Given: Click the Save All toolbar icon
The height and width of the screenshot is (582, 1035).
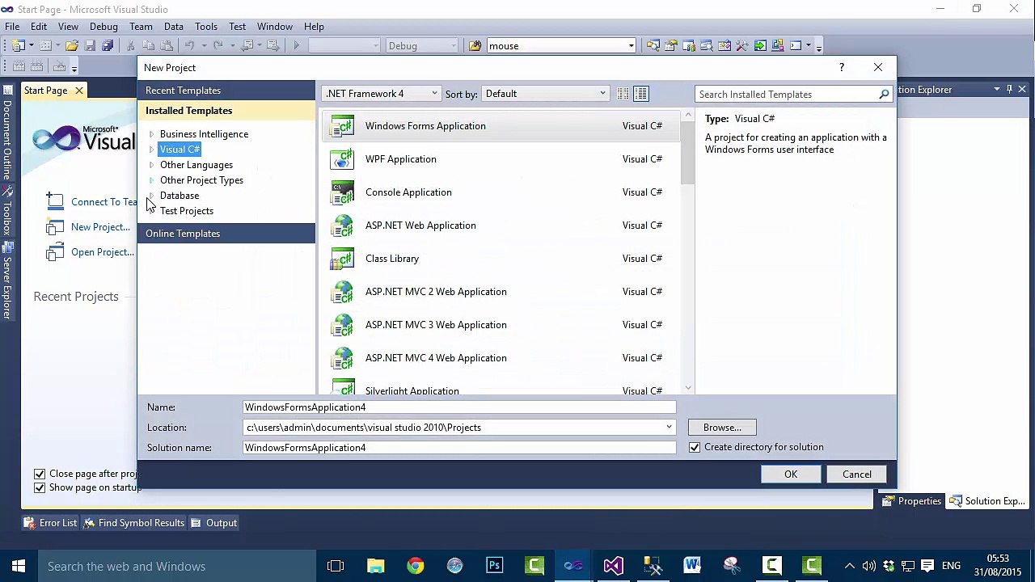Looking at the screenshot, I should click(x=107, y=46).
